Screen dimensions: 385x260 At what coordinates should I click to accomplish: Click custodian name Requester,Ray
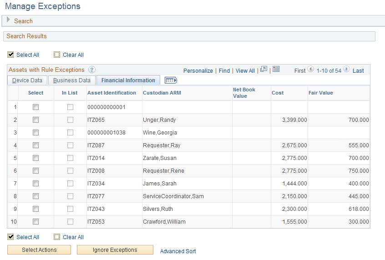point(162,145)
